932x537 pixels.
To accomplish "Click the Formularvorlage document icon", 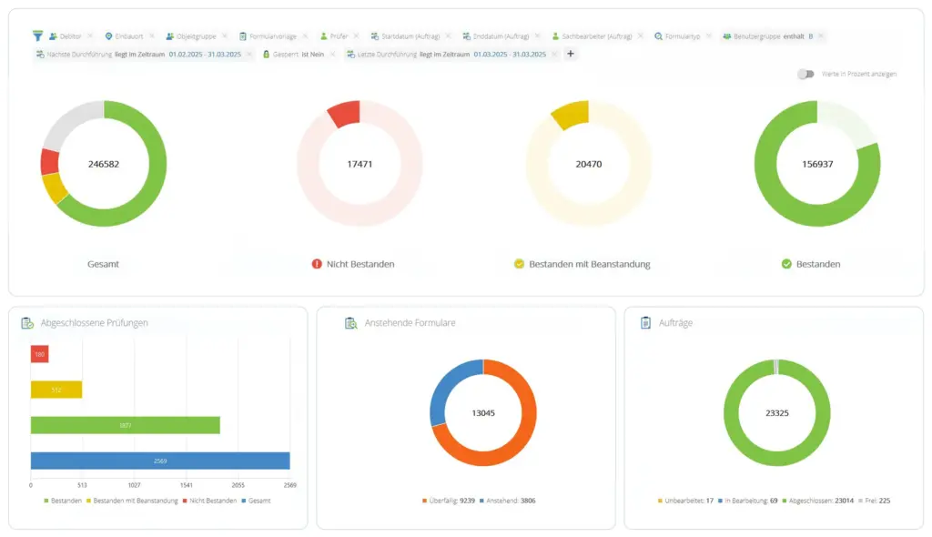I will (243, 36).
